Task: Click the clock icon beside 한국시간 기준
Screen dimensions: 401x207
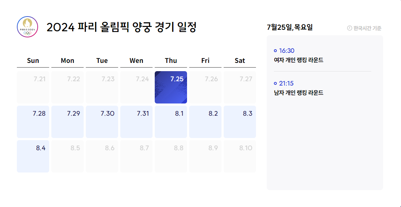Action: (348, 27)
